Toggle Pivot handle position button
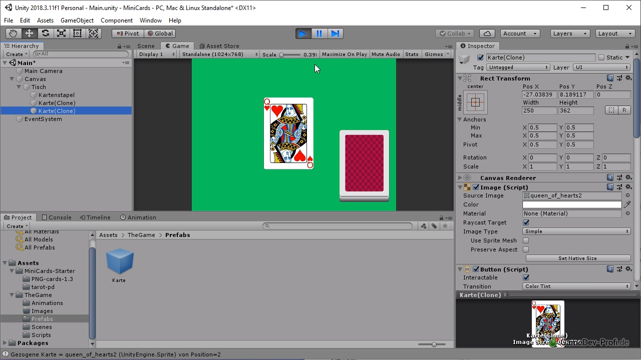Viewport: 641px width, 360px height. [x=128, y=33]
